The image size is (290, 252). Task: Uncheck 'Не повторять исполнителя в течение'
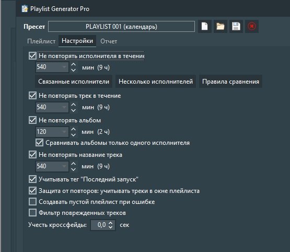pyautogui.click(x=32, y=56)
